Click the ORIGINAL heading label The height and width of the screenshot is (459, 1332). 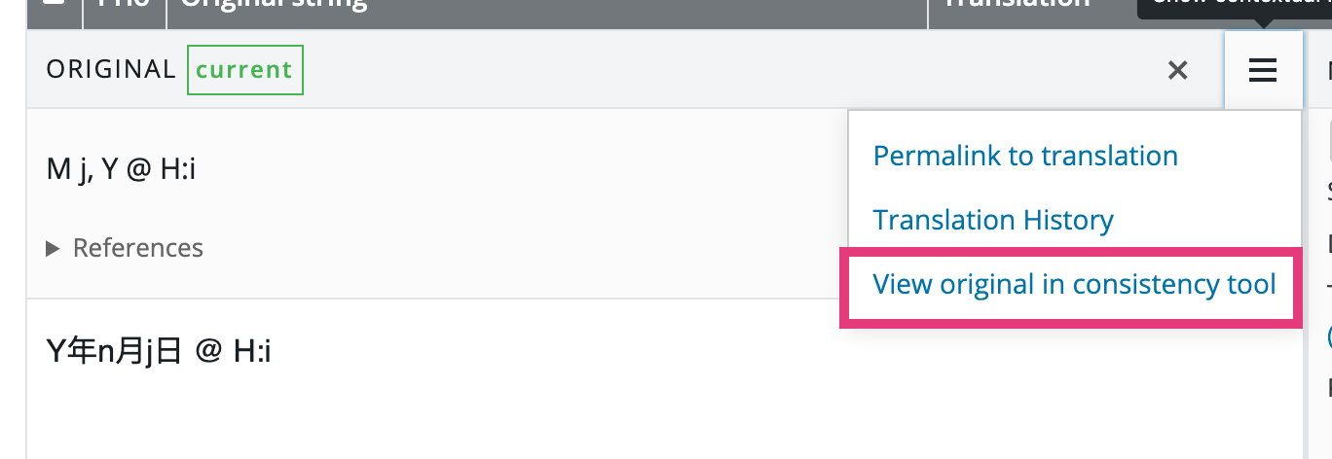click(x=111, y=70)
